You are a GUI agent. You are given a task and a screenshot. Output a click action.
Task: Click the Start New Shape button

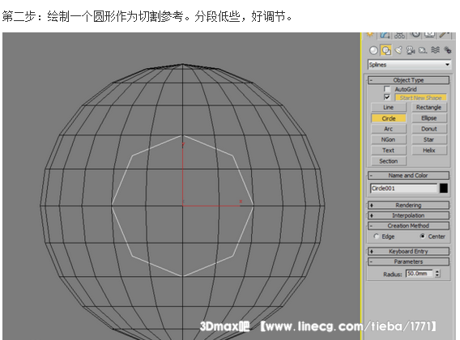pyautogui.click(x=420, y=98)
